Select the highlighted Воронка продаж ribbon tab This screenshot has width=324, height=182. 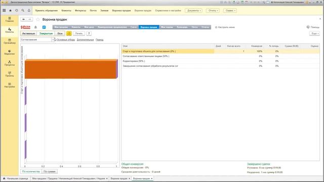tap(149, 27)
